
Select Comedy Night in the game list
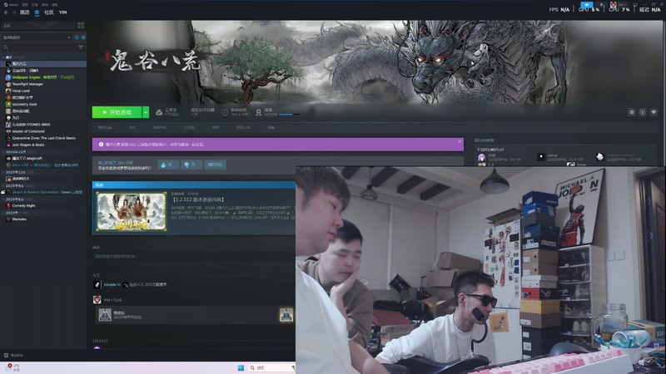(43, 205)
